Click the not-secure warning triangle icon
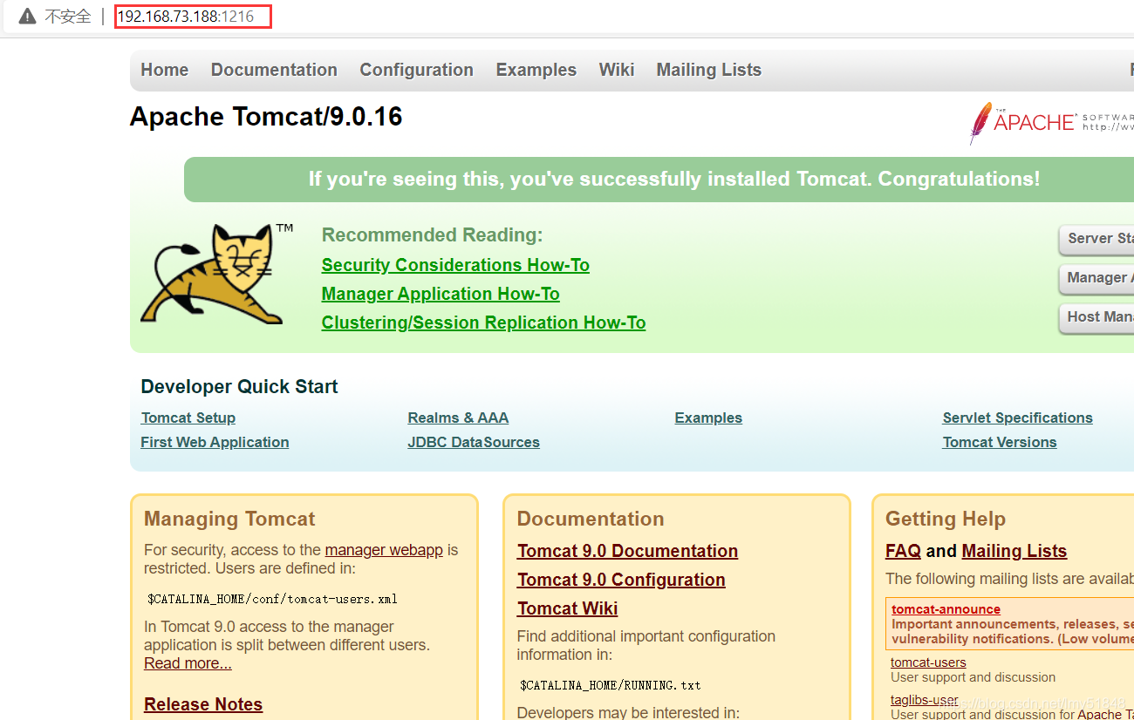Image resolution: width=1134 pixels, height=720 pixels. pyautogui.click(x=27, y=16)
